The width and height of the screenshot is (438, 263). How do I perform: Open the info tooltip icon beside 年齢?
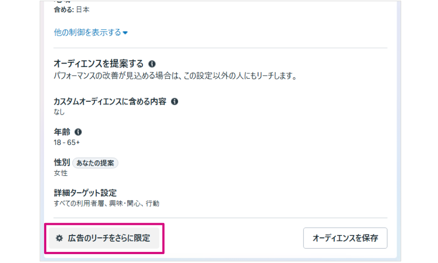pyautogui.click(x=78, y=132)
